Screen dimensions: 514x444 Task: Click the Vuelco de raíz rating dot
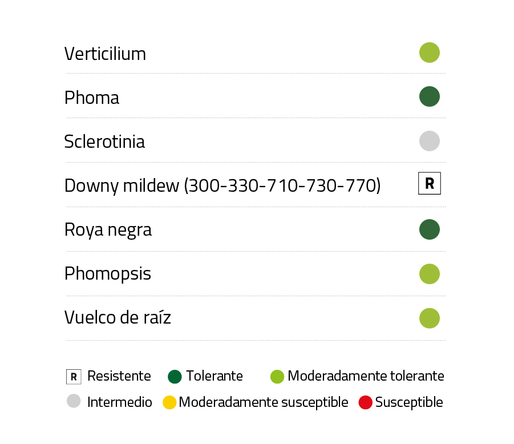coord(429,318)
